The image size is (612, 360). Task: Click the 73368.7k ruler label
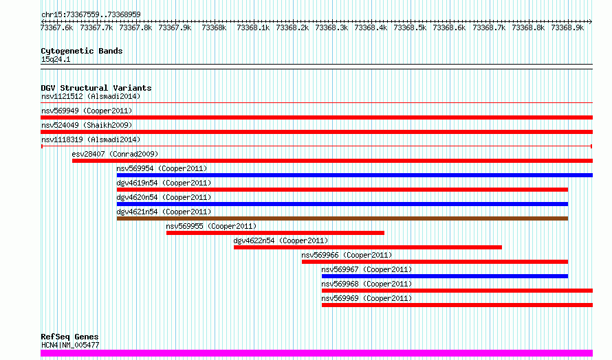pyautogui.click(x=489, y=27)
